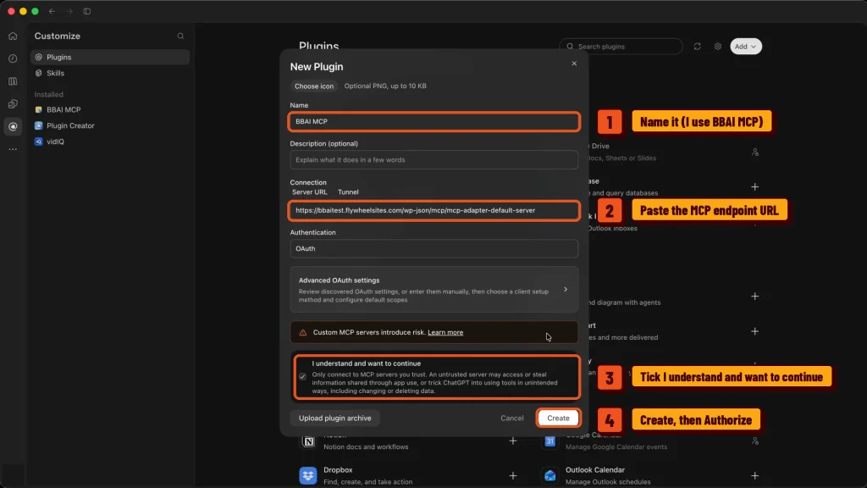Image resolution: width=867 pixels, height=488 pixels.
Task: Click person icon in the Drive plugin row
Action: (754, 152)
